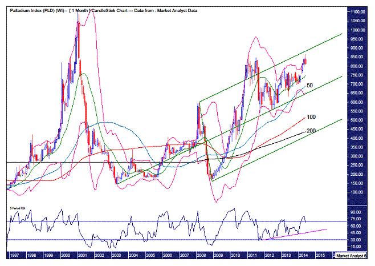This screenshot has width=375, height=266.
Task: Click the 90.00 RSI axis label
Action: [x=356, y=212]
